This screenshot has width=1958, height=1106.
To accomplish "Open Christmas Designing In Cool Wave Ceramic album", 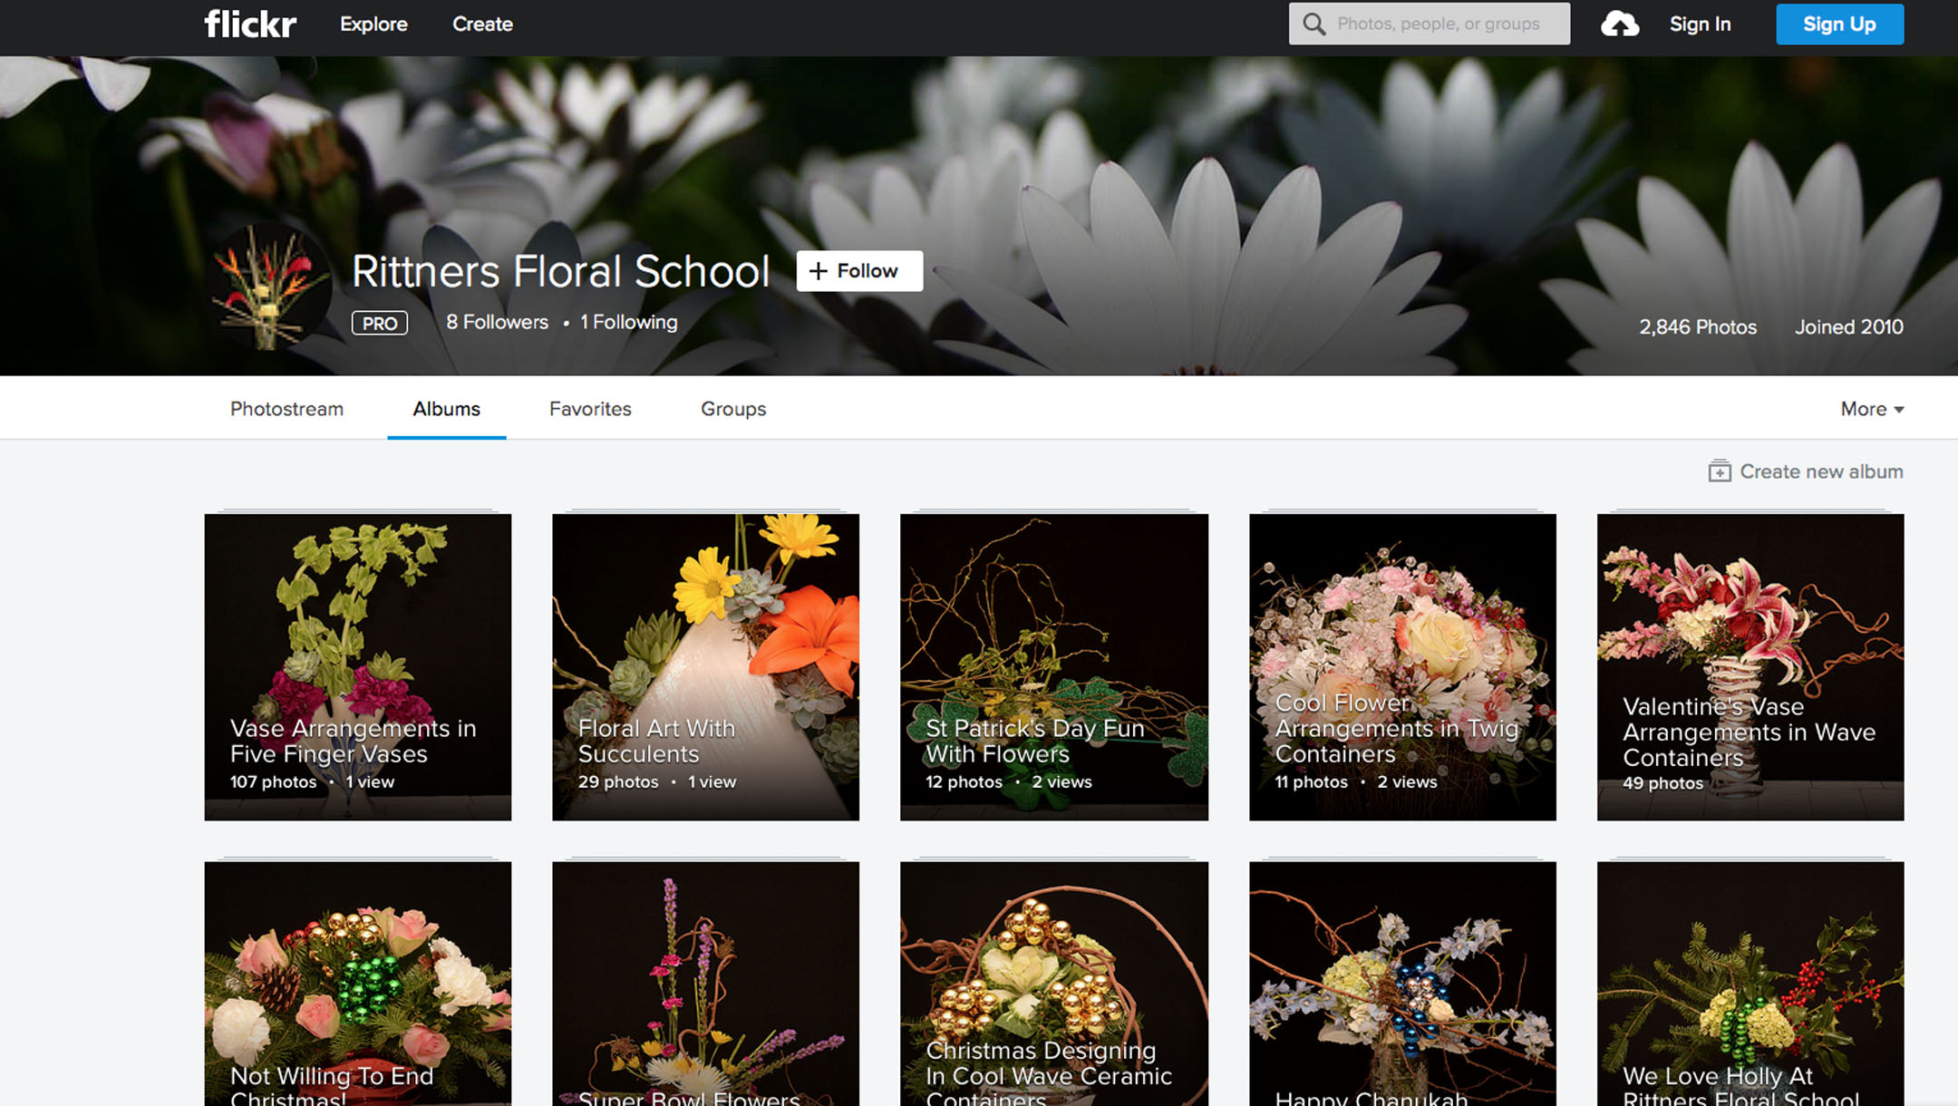I will tap(1053, 984).
